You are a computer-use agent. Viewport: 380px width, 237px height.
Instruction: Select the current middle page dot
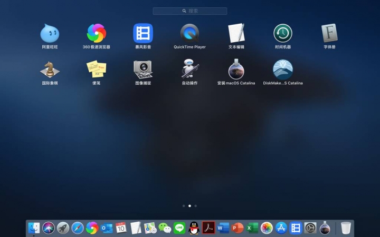(189, 206)
